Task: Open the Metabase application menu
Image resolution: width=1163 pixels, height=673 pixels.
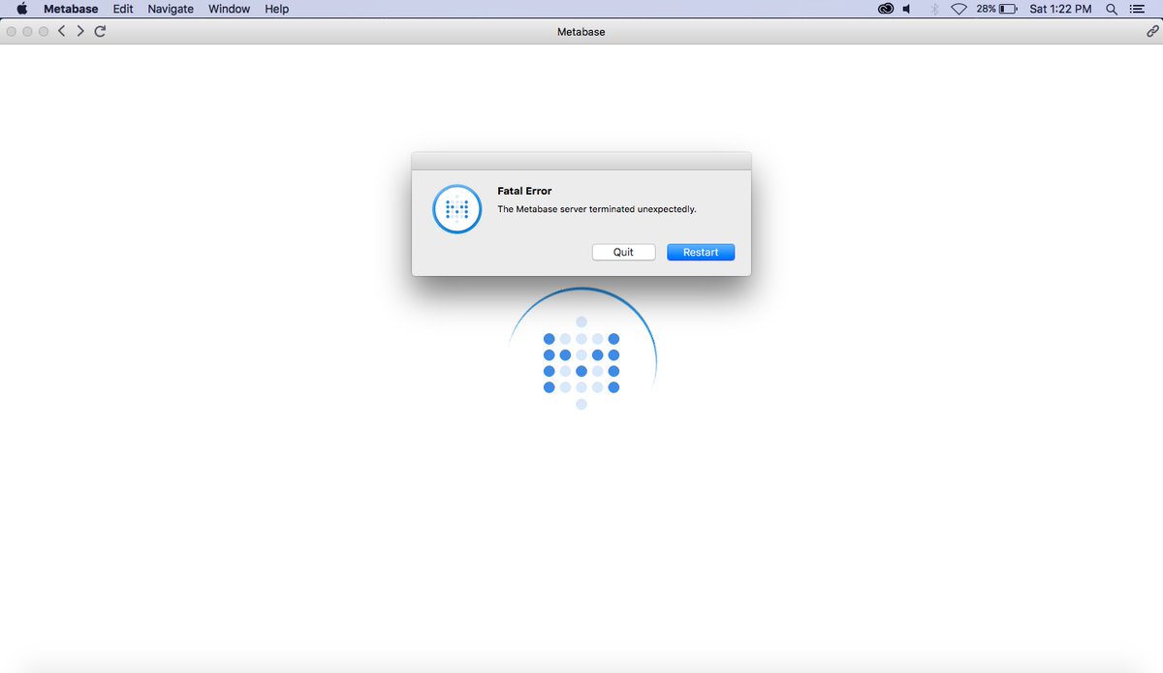Action: 71,9
